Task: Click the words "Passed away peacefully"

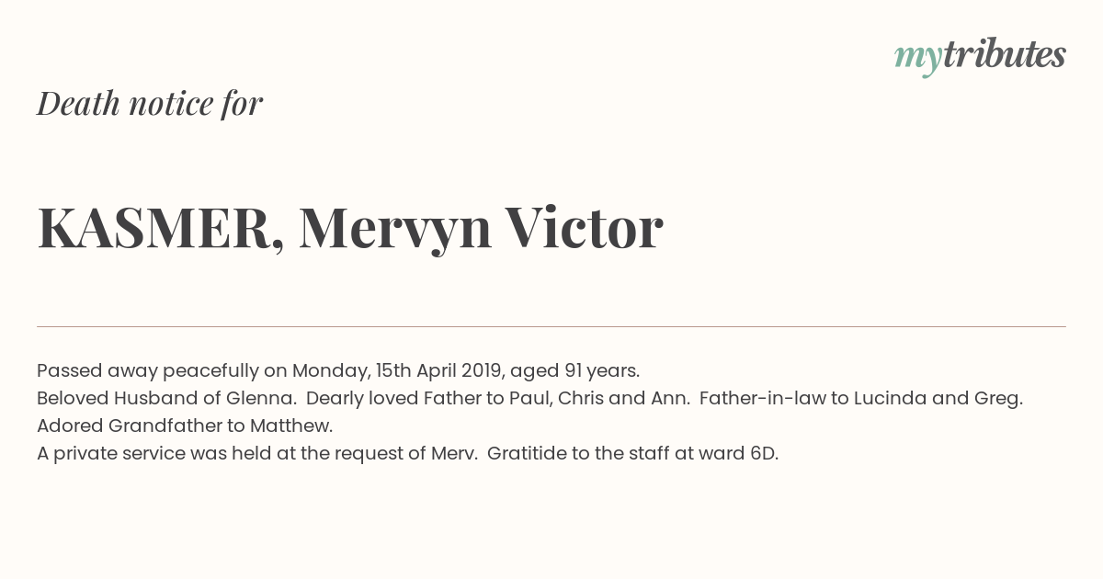Action: point(148,371)
